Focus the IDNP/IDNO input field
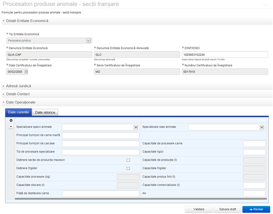 [225, 55]
